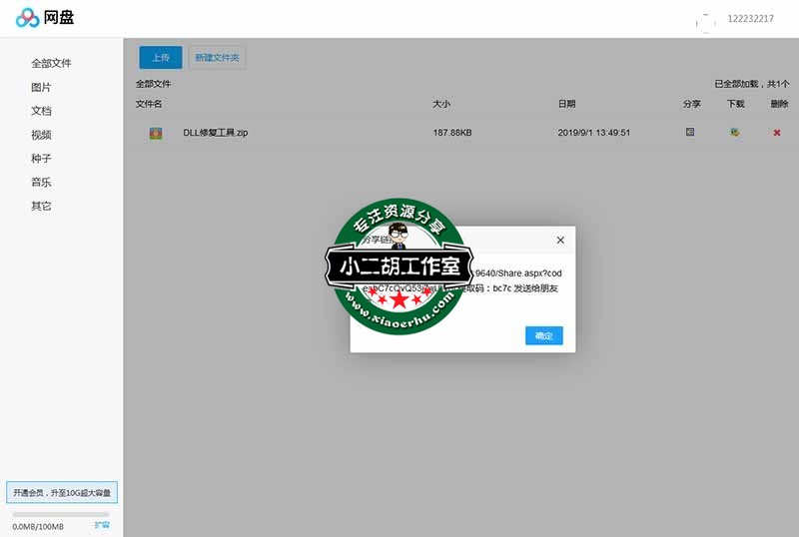Click the download icon for DLL修复工具.zip
This screenshot has width=799, height=537.
(735, 132)
